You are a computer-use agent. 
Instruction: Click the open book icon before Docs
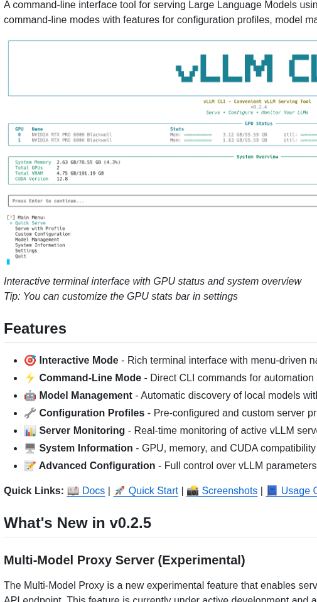pyautogui.click(x=73, y=490)
